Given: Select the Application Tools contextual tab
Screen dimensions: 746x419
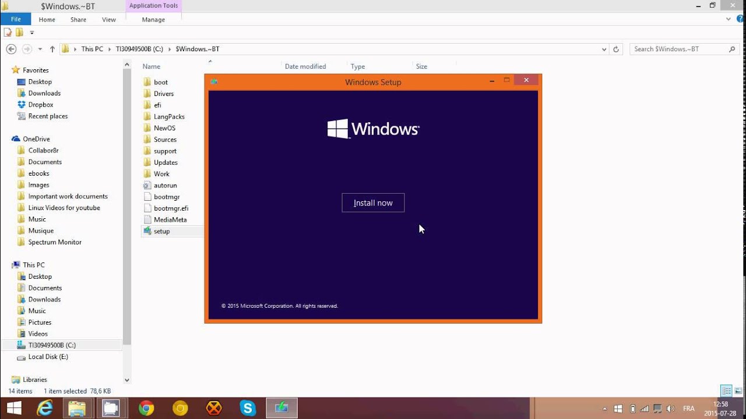Looking at the screenshot, I should pos(153,6).
